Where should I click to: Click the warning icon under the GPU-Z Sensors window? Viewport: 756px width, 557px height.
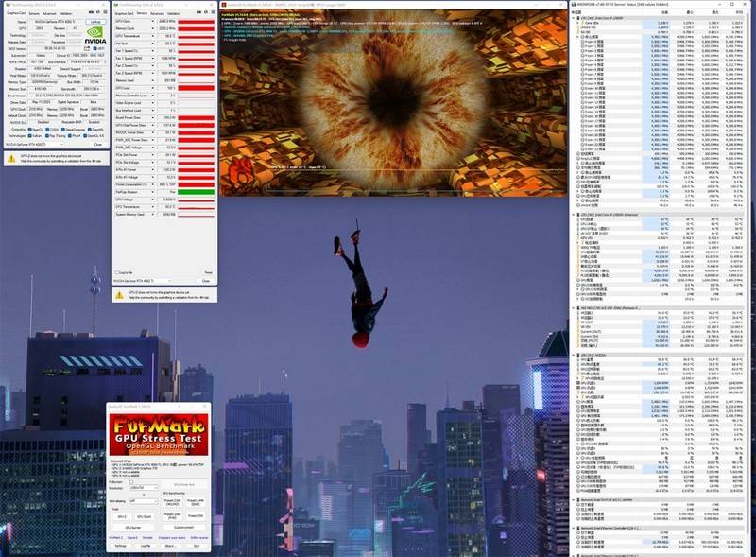point(117,294)
